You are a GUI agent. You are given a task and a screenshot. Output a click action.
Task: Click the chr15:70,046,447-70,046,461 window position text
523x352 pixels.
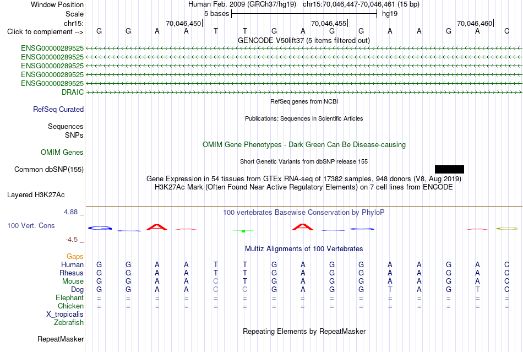pos(361,4)
